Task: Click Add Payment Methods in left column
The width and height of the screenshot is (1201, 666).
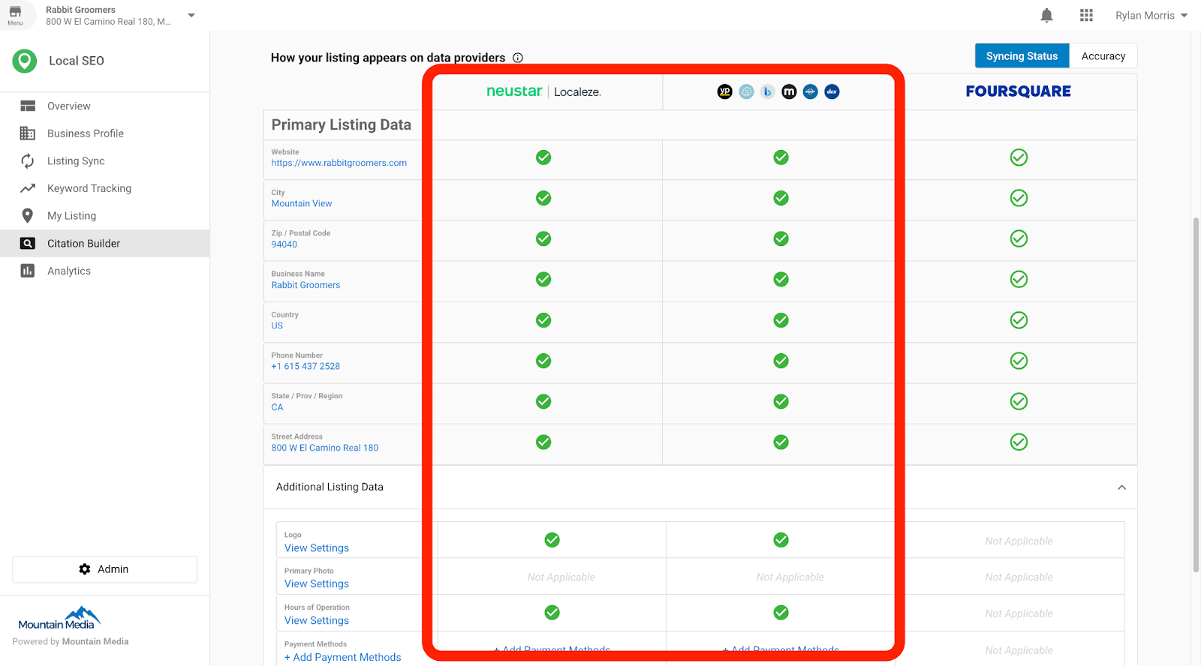Action: point(342,657)
